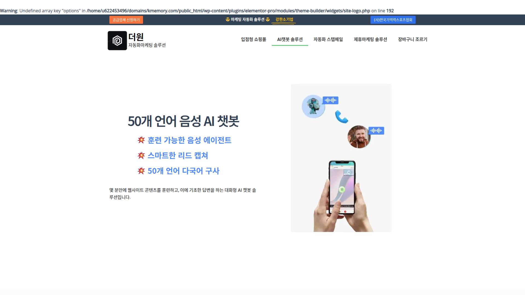Click the voice waveform bubble near man avatar
The image size is (525, 295).
376,131
